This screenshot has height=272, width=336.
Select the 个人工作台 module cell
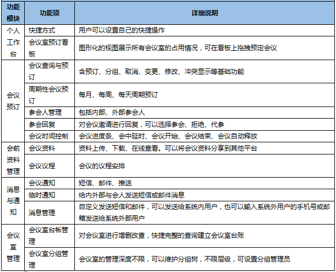pyautogui.click(x=13, y=41)
